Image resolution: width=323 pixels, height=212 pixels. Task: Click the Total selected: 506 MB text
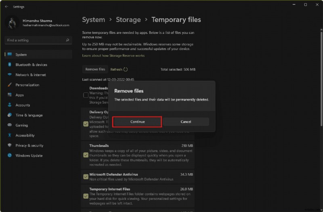pos(178,69)
